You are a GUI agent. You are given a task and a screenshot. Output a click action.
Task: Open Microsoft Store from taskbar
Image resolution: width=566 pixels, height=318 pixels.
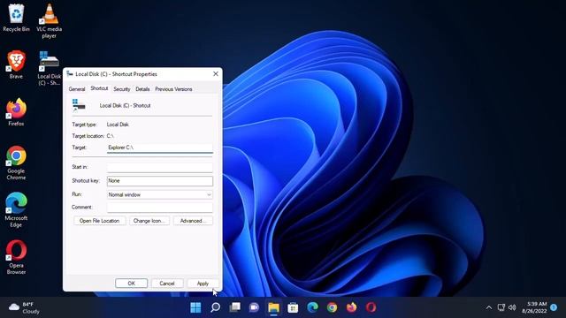pos(293,307)
